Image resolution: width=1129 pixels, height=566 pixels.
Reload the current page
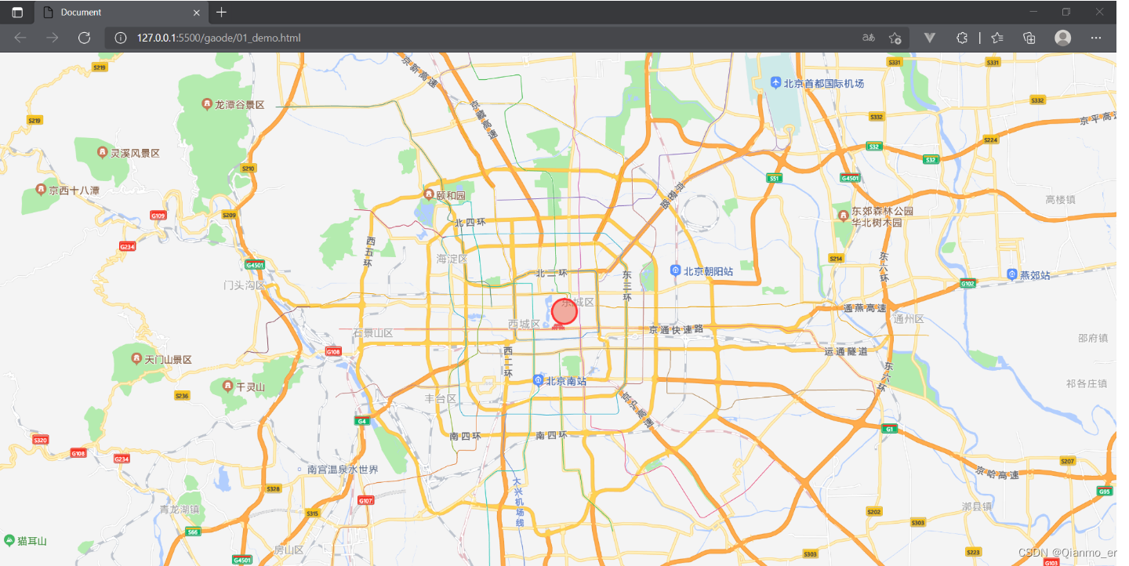tap(84, 38)
